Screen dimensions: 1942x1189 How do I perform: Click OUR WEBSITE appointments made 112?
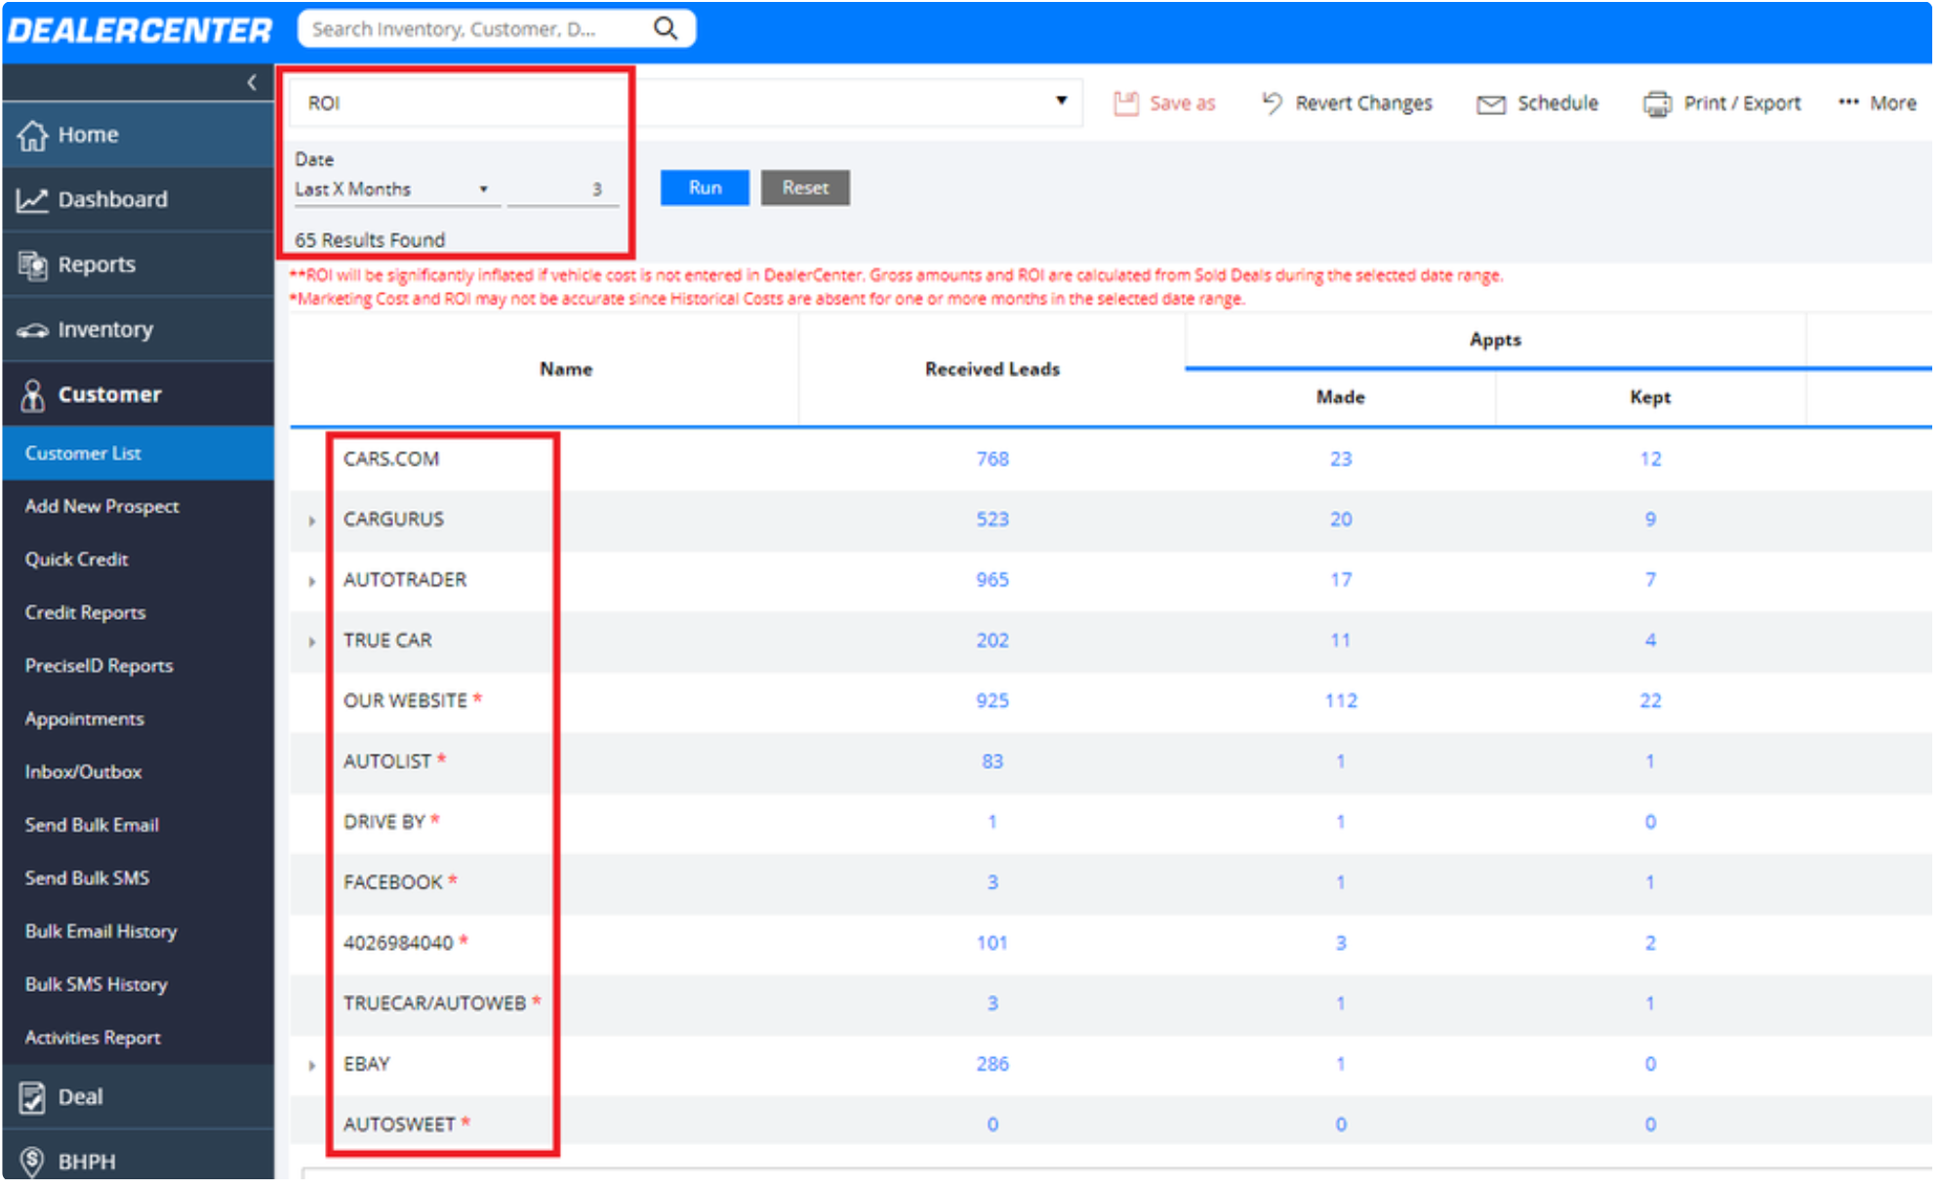[x=1341, y=702]
